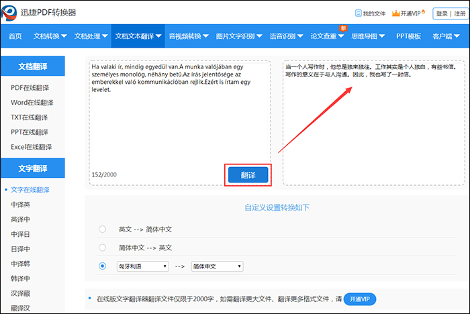Viewport: 470px width, 314px height.
Task: Open Excel在线翻译 in sidebar
Action: [x=31, y=147]
